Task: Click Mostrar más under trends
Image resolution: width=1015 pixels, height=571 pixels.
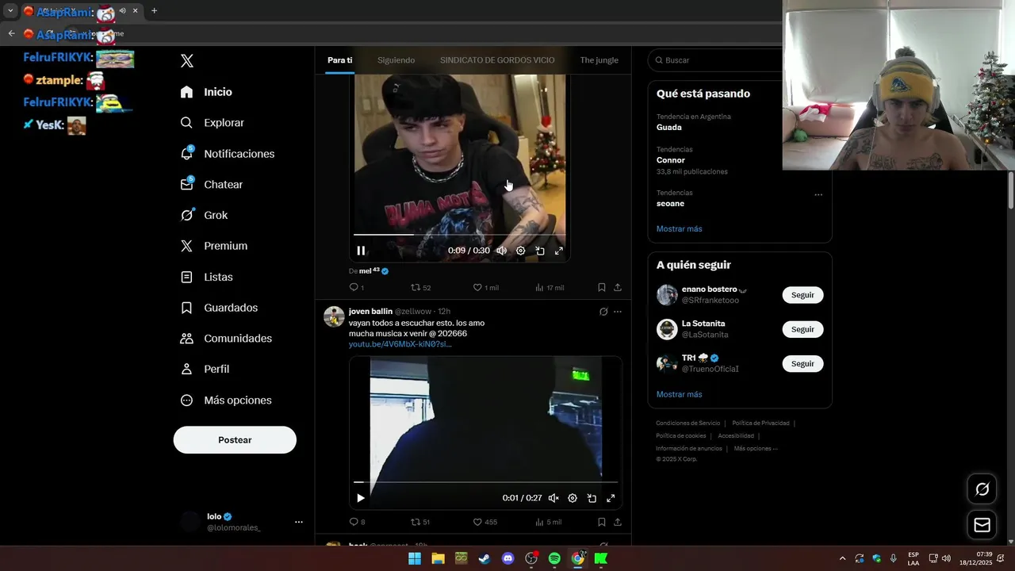Action: coord(679,229)
